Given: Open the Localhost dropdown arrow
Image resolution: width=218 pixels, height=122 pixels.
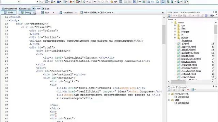Looking at the screenshot, I should (x=76, y=13).
